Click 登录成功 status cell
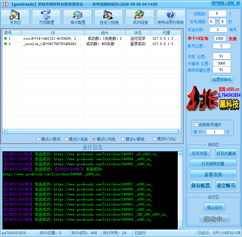Screen dimensions: 242x237 click(x=138, y=44)
